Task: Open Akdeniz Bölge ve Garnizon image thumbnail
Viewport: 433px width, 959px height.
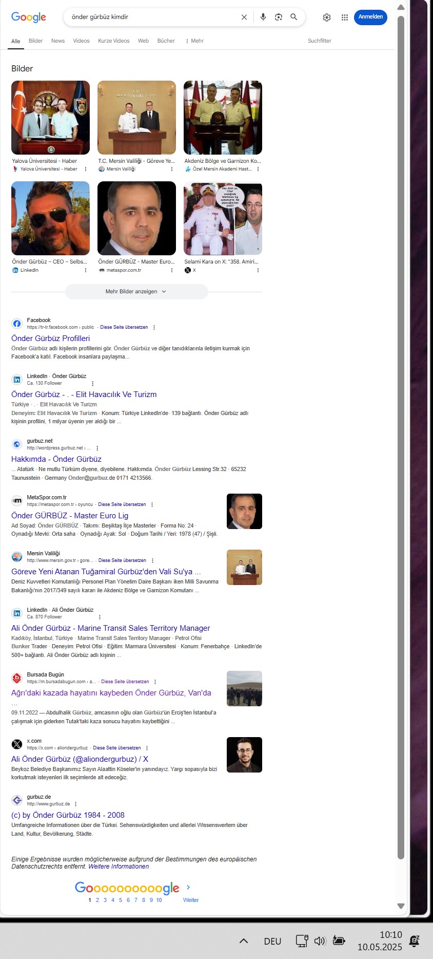Action: (223, 118)
